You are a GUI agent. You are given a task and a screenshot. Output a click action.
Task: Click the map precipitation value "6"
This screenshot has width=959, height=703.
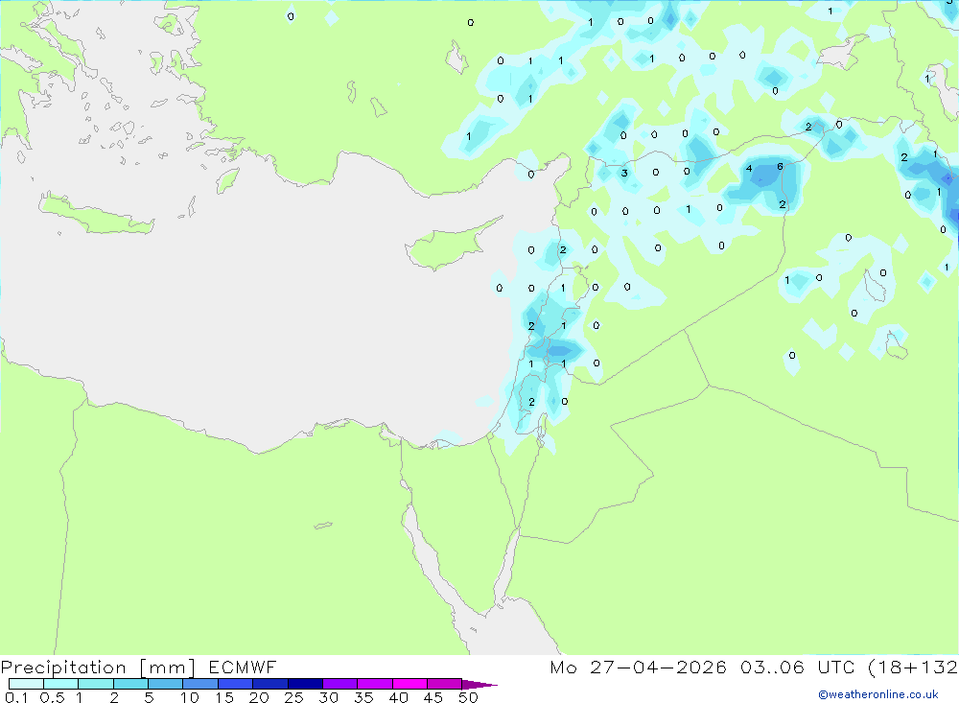(780, 167)
